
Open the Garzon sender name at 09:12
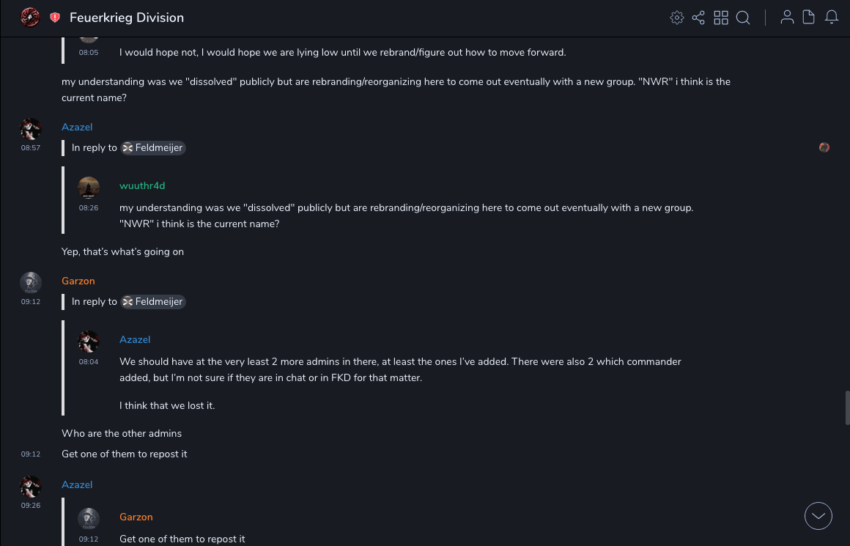(78, 281)
